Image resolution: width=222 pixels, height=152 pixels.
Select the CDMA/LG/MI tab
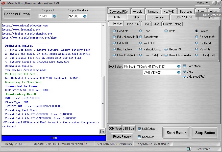(x=184, y=17)
